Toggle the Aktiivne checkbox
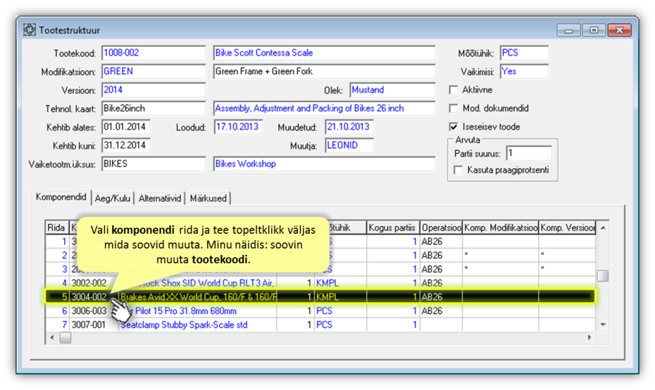The width and height of the screenshot is (655, 390). 454,90
